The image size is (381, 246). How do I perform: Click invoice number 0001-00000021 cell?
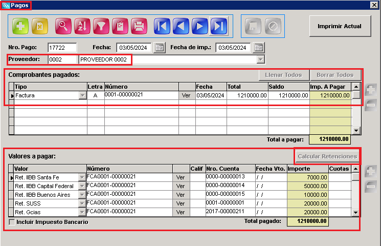(x=142, y=95)
